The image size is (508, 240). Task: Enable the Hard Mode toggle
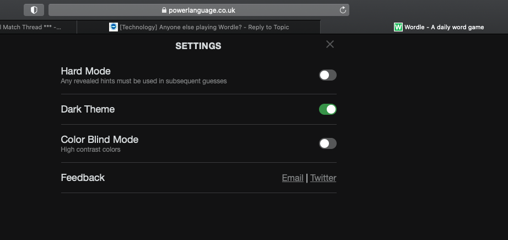click(327, 75)
